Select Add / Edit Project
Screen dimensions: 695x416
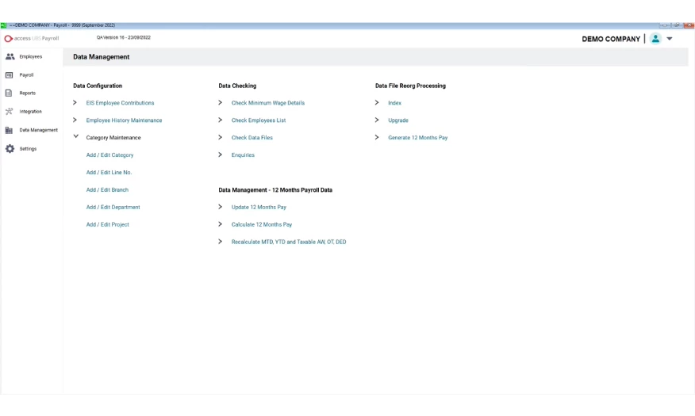(107, 225)
